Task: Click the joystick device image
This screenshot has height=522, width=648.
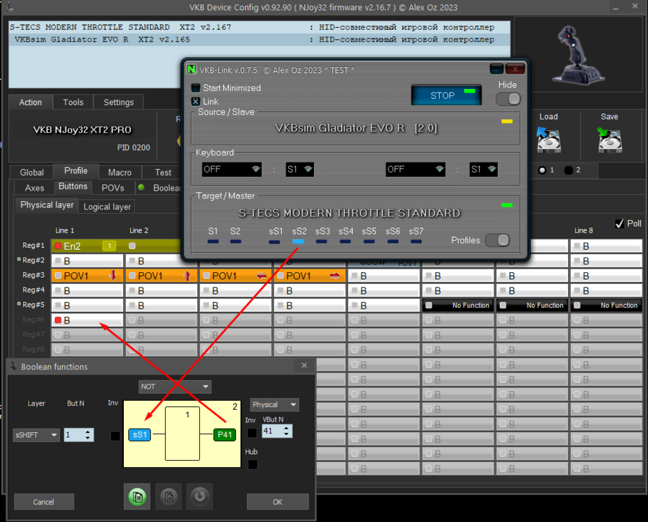Action: coord(578,54)
